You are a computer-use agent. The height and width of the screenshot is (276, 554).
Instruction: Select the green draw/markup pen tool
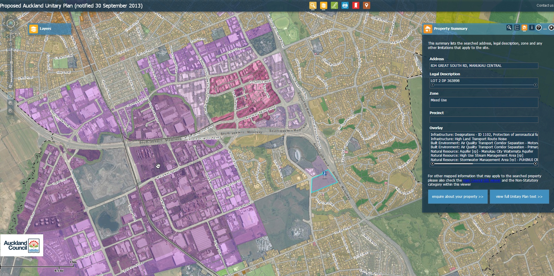pyautogui.click(x=334, y=6)
